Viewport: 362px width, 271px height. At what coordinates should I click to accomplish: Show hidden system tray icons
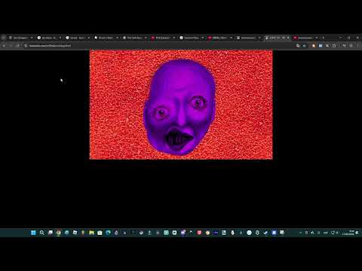tap(300, 233)
